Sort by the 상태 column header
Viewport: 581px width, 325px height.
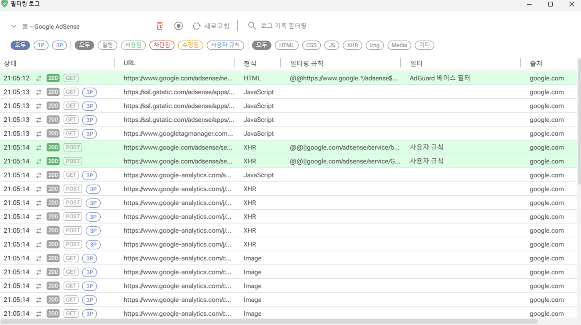pos(10,63)
